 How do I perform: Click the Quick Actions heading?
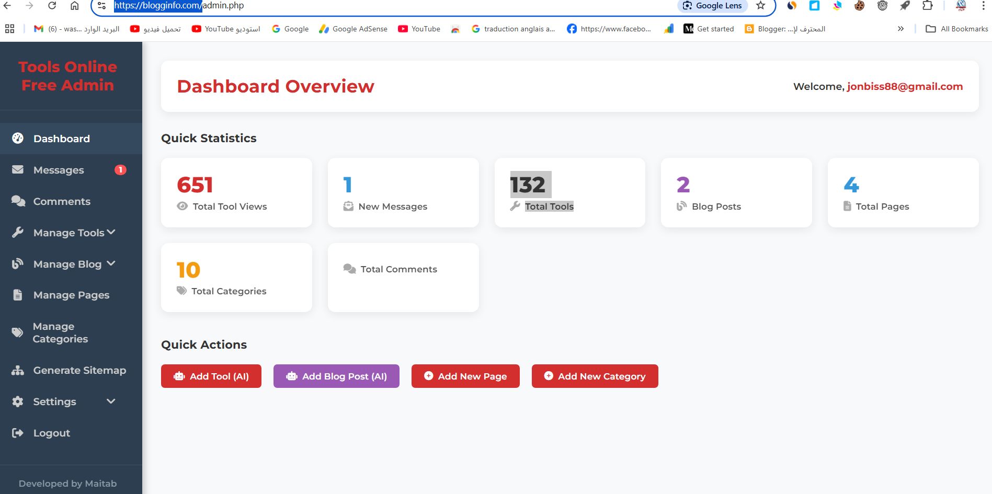click(204, 344)
